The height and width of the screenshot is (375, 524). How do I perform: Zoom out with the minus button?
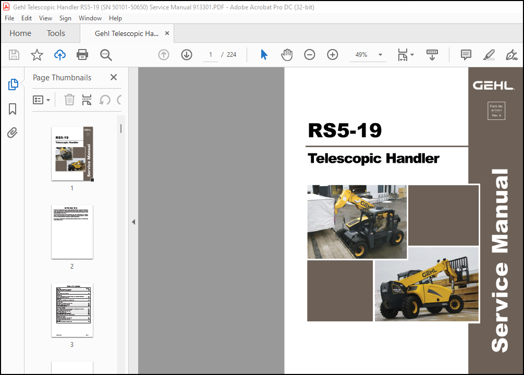click(310, 55)
